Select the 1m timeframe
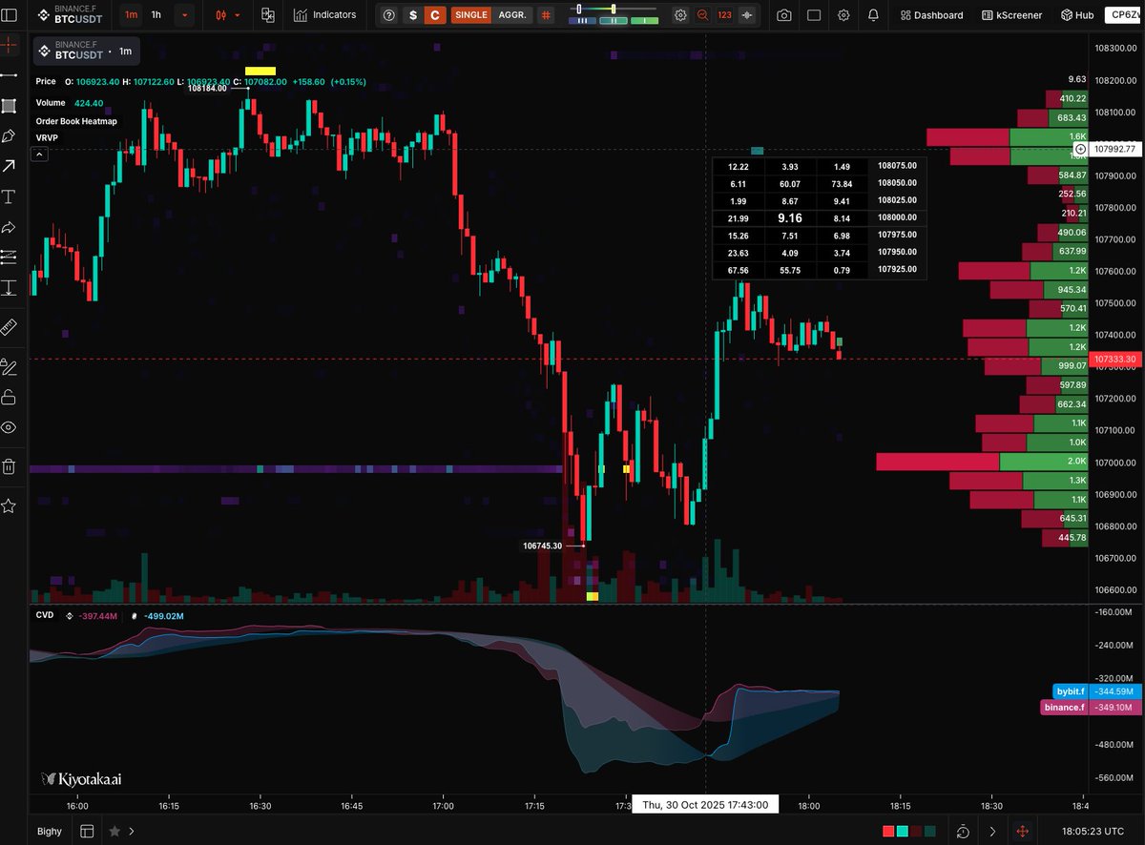 point(131,15)
